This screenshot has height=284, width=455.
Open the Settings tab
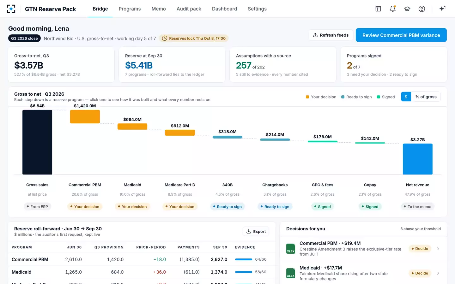(257, 9)
